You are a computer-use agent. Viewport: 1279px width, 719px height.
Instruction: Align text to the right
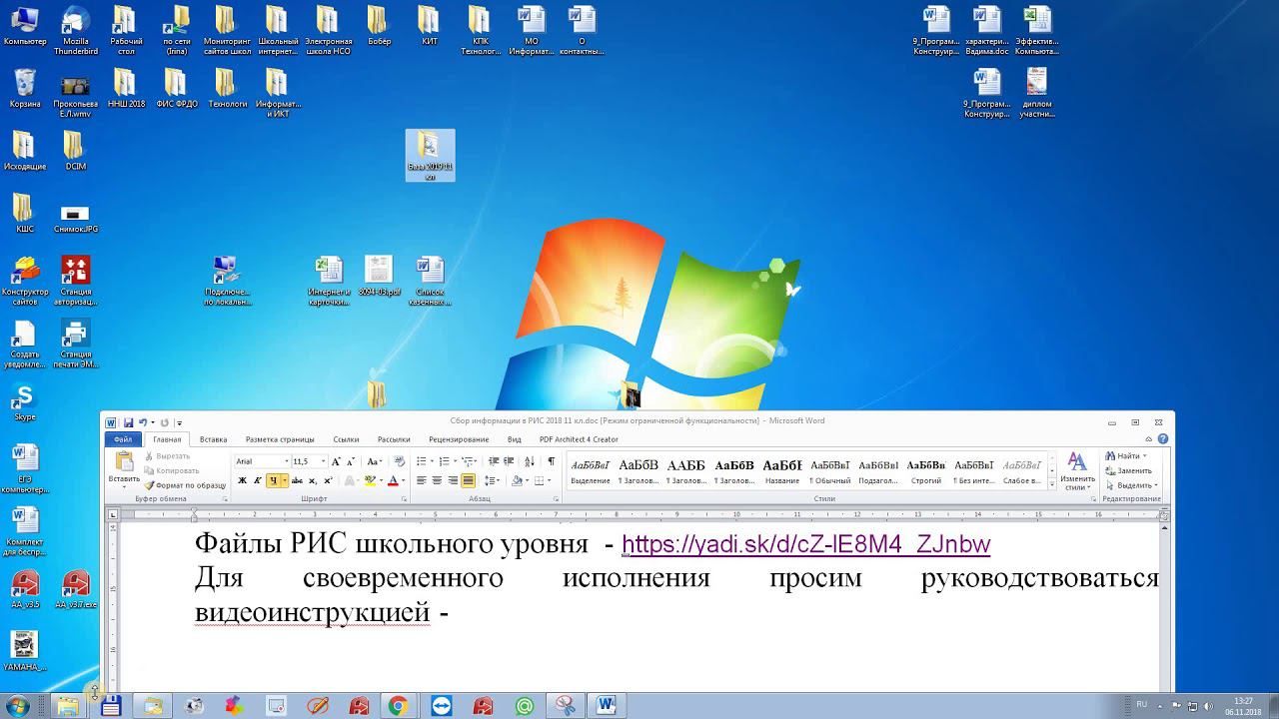coord(453,480)
